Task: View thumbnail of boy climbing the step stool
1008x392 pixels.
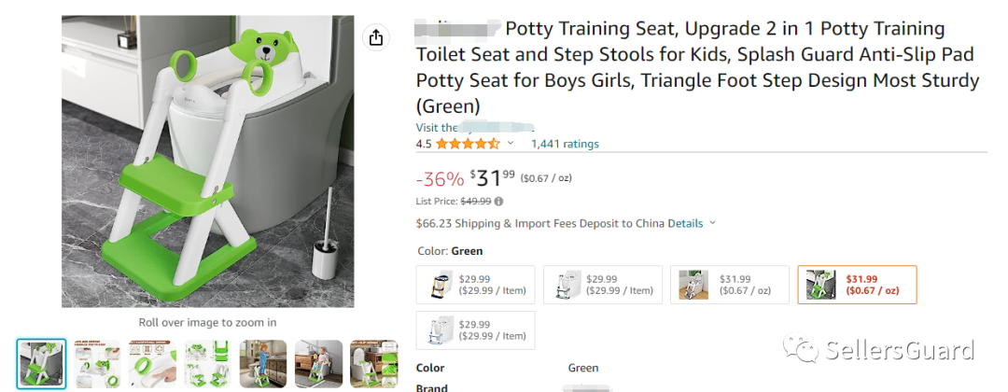Action: coord(263,363)
